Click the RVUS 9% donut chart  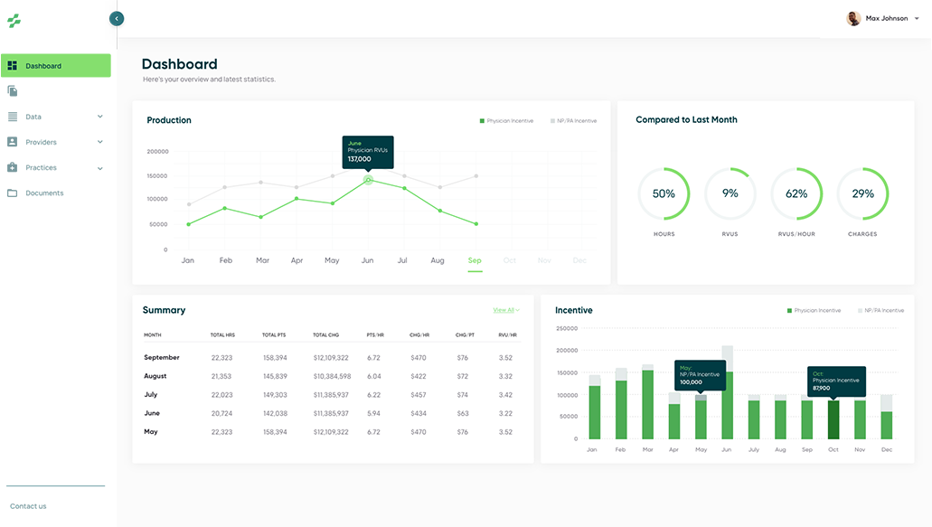(730, 193)
